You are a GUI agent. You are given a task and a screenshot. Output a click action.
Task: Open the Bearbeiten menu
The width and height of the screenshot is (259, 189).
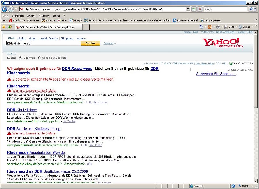pos(18,16)
